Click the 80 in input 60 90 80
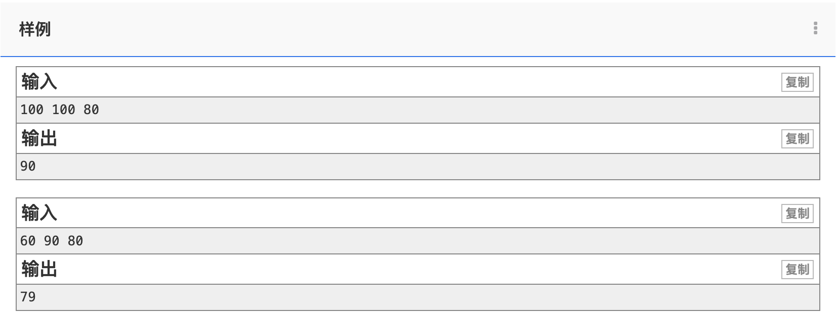 tap(75, 241)
